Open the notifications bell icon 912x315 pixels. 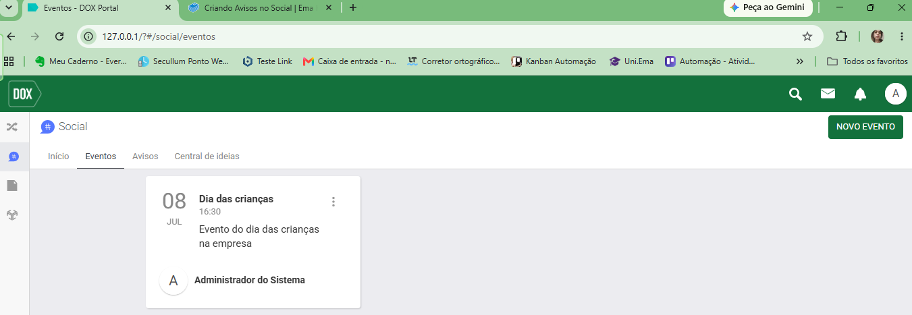click(x=860, y=94)
